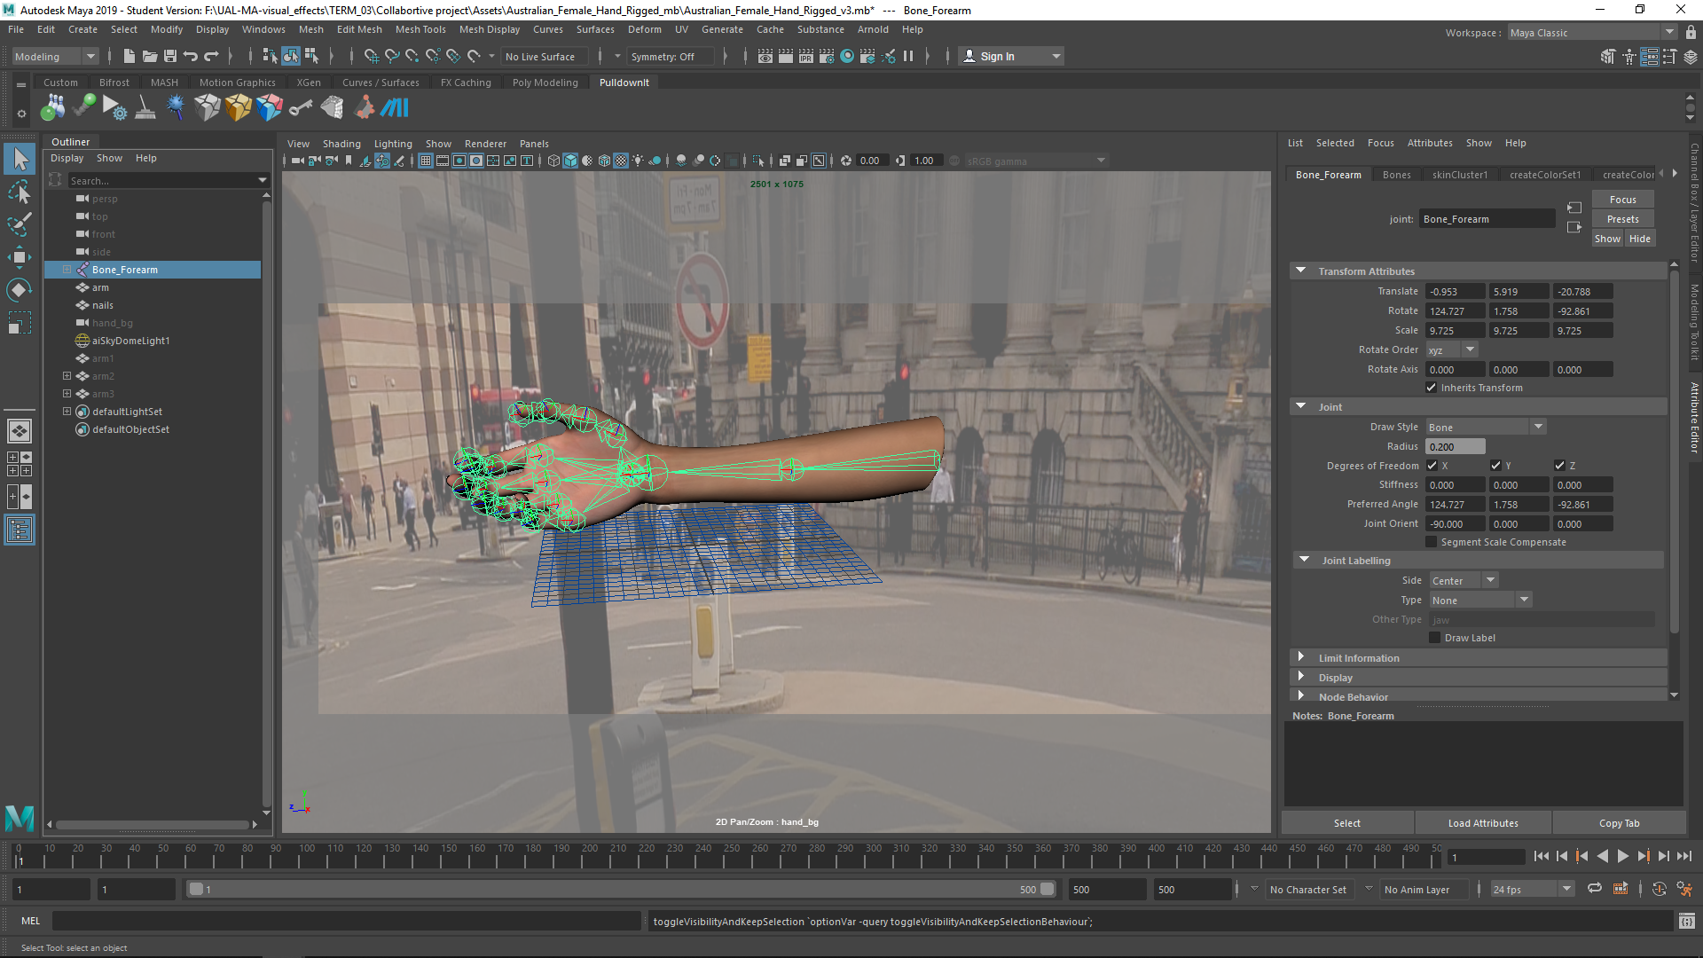The image size is (1703, 958).
Task: Select the Lasso tool in toolbox
Action: pyautogui.click(x=20, y=192)
